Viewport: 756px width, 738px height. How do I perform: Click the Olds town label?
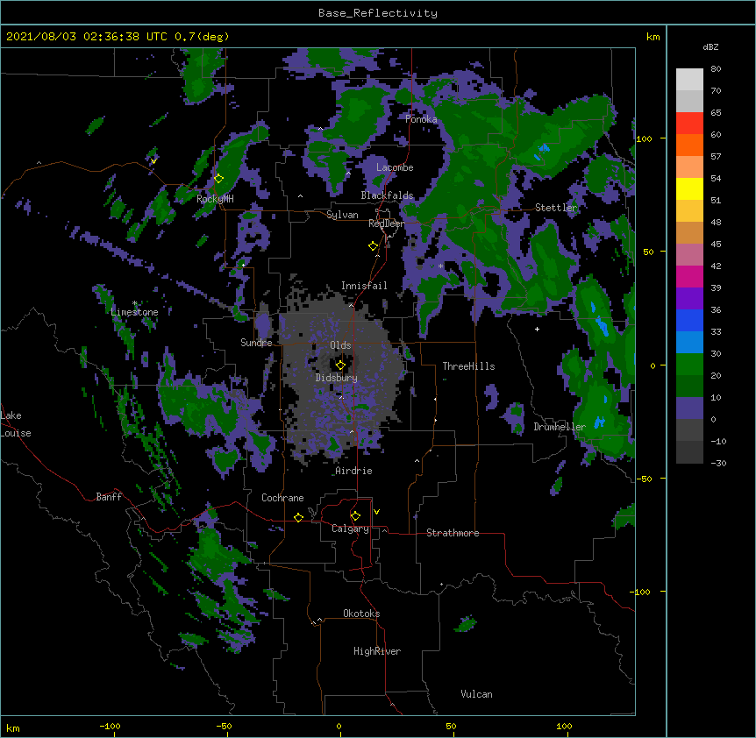tap(340, 345)
